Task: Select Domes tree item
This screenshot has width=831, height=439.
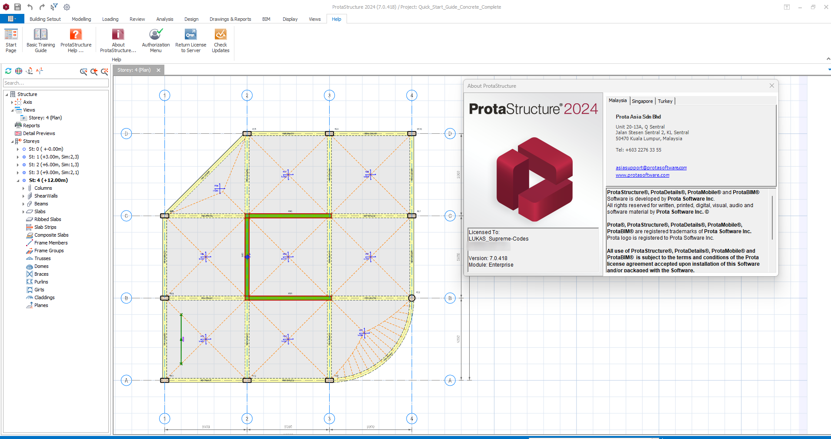Action: coord(41,266)
